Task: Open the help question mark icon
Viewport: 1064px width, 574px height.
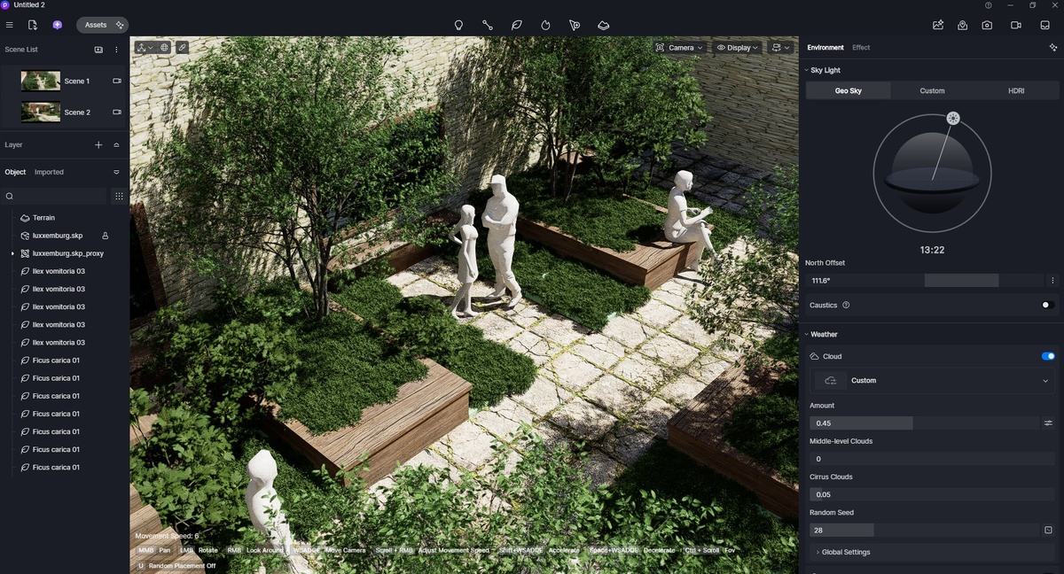Action: pyautogui.click(x=989, y=5)
